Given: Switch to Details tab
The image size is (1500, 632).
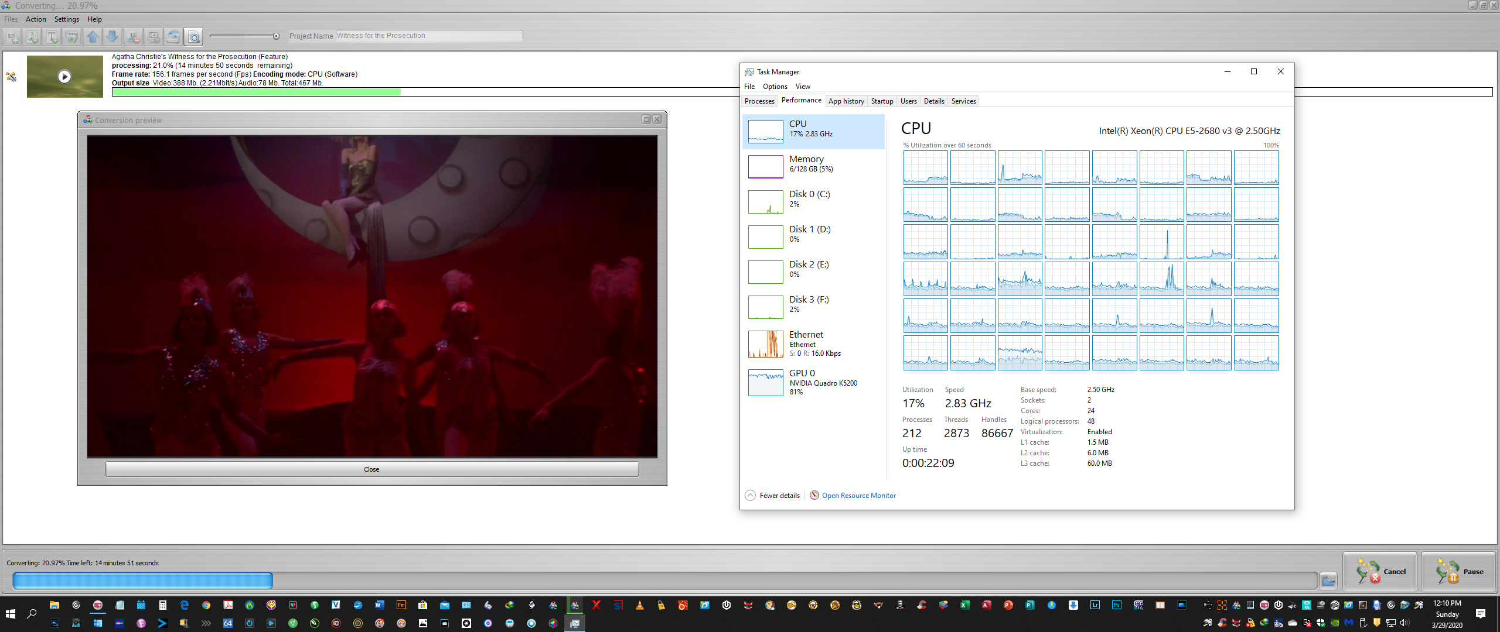Looking at the screenshot, I should pyautogui.click(x=934, y=101).
